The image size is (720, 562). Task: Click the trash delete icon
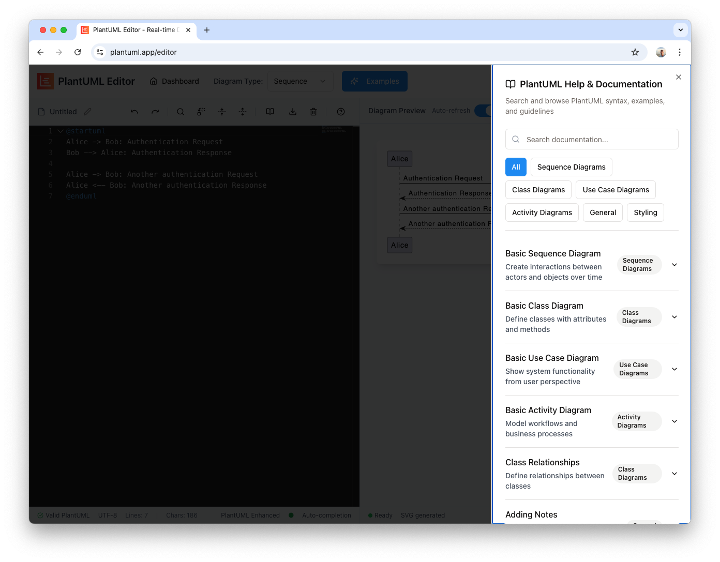tap(313, 112)
